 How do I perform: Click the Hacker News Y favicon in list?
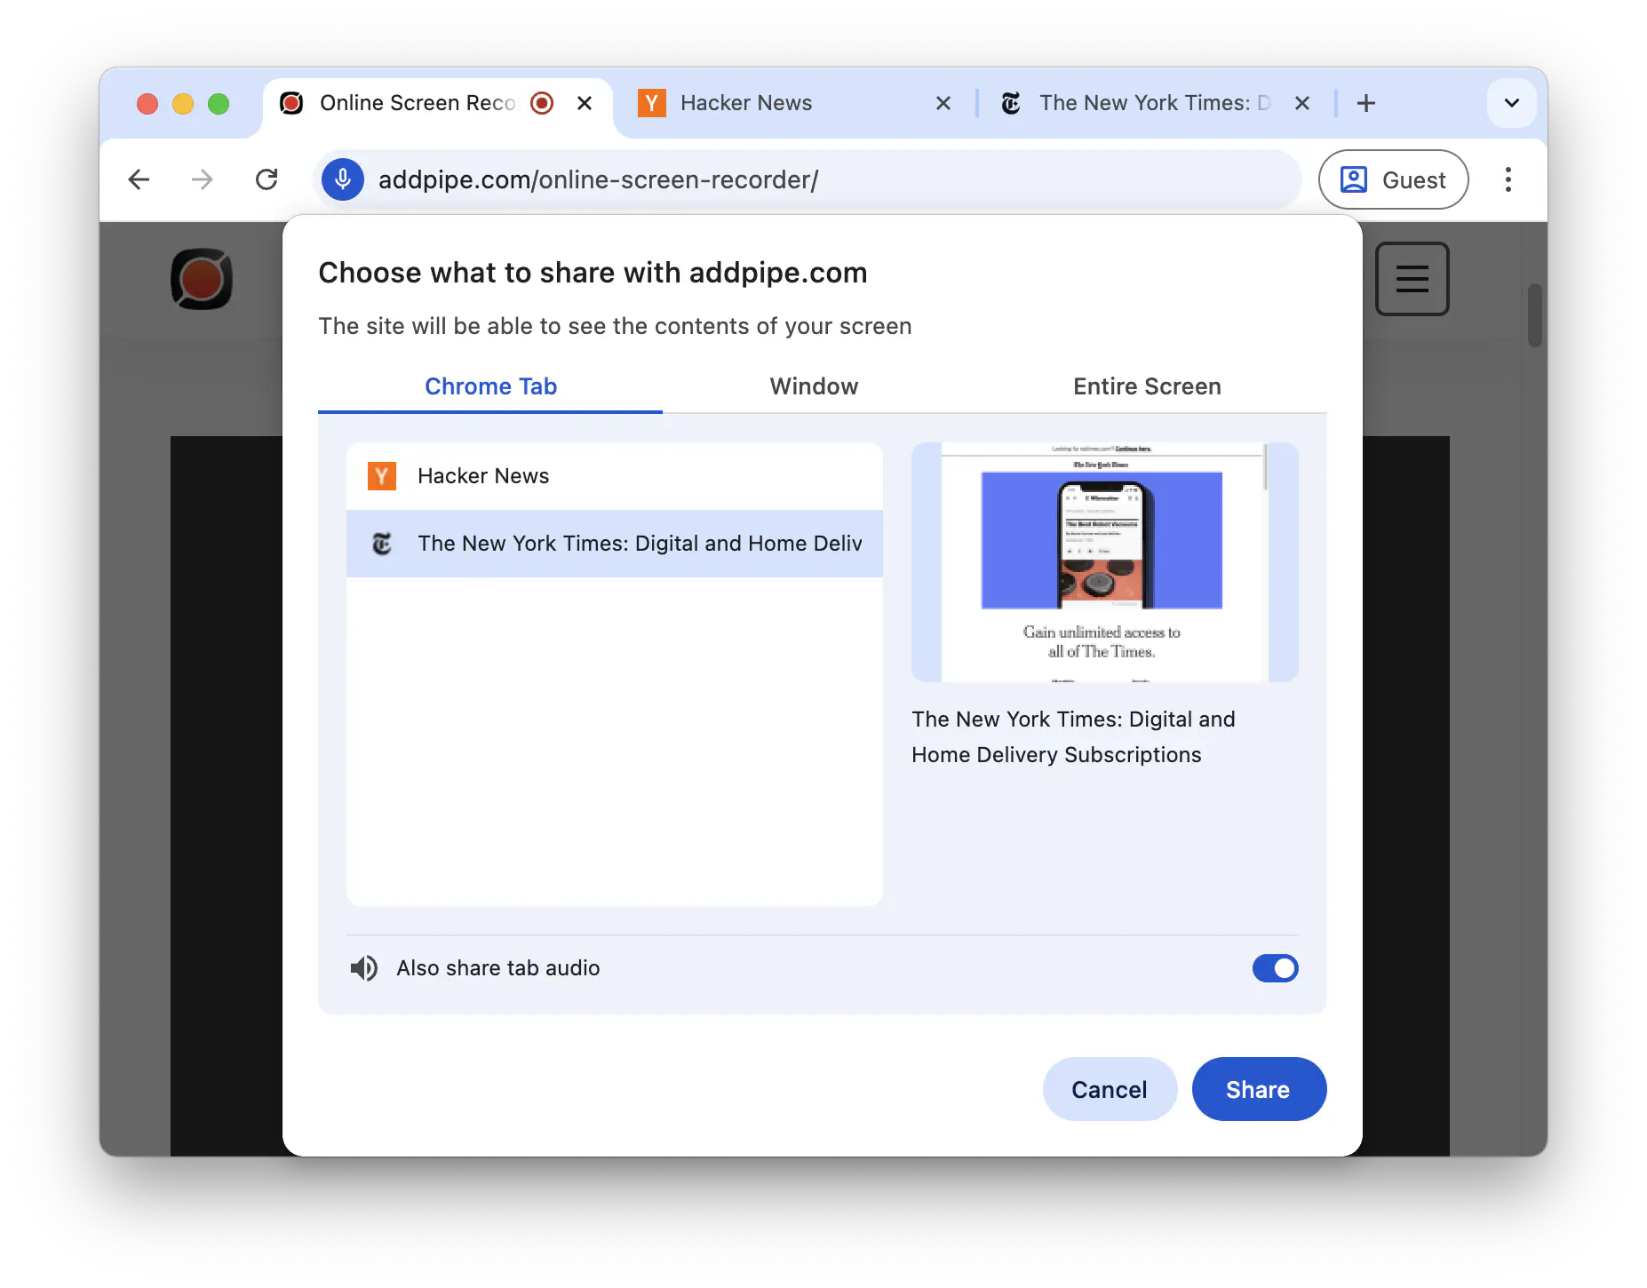[x=382, y=476]
